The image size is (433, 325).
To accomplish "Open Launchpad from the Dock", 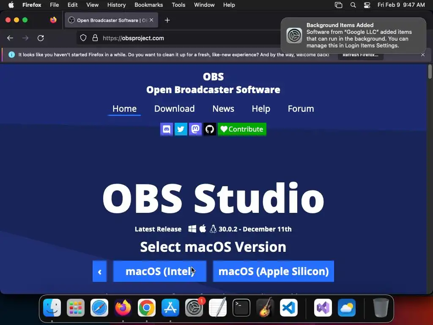I will 76,308.
